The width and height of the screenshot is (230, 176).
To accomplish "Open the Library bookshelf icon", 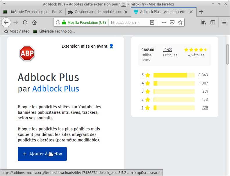I will point(204,22).
